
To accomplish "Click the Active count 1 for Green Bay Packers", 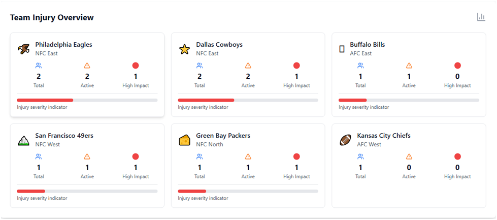I will (x=248, y=167).
